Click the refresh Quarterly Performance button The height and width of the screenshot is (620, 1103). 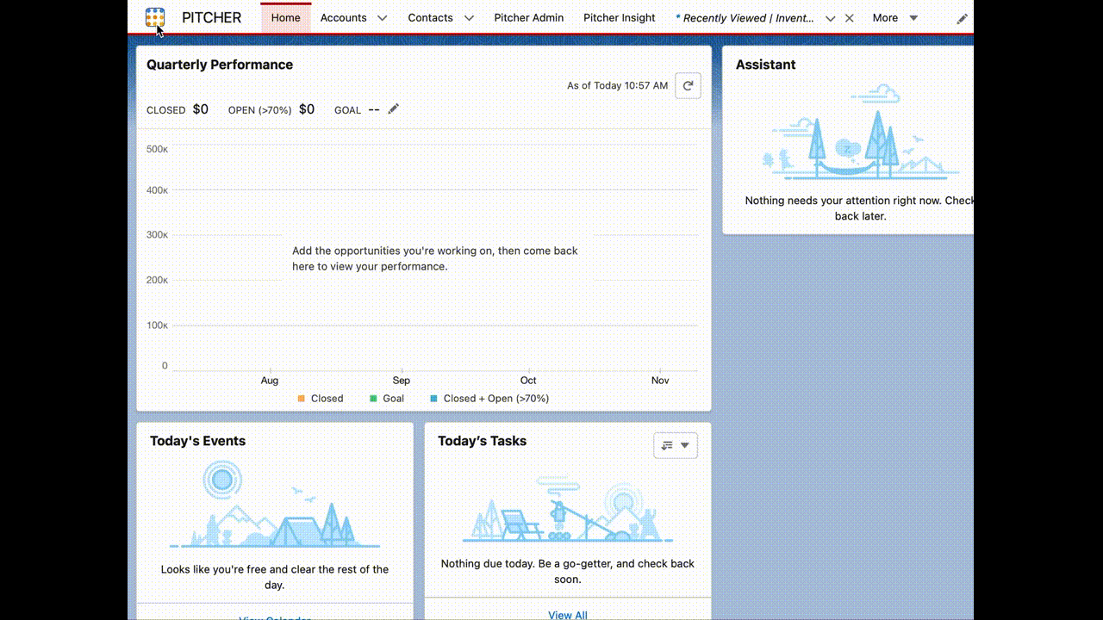[x=688, y=86]
